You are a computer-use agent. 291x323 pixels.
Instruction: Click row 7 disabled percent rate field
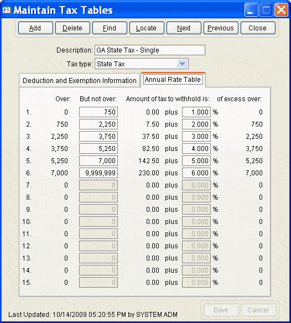tap(196, 185)
